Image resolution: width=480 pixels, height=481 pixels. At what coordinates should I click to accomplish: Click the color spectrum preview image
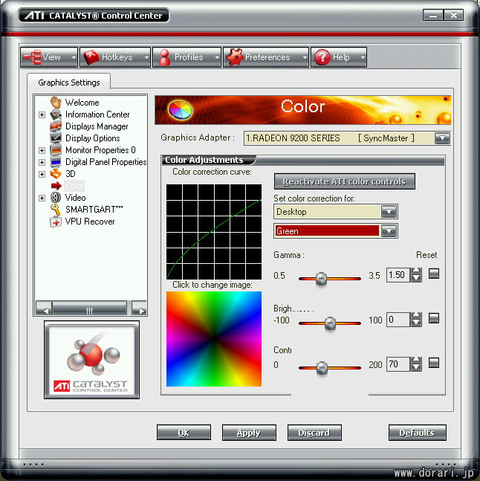tap(214, 339)
